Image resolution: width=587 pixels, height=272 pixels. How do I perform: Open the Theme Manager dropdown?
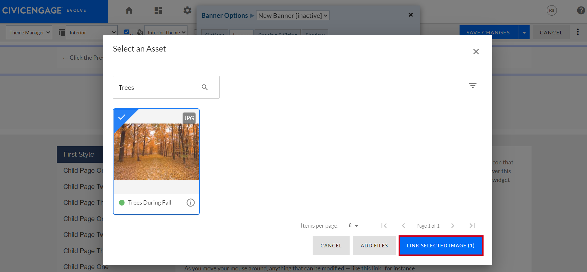tap(29, 32)
